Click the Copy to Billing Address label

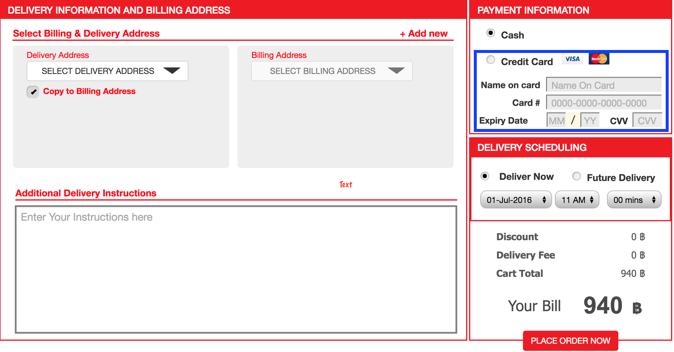(x=89, y=91)
